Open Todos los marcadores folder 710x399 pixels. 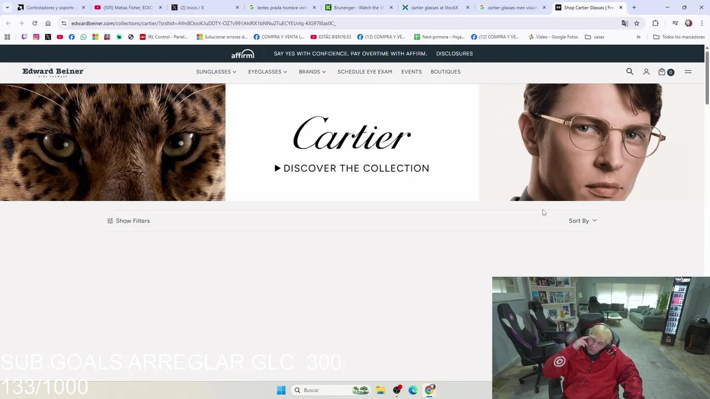click(679, 37)
